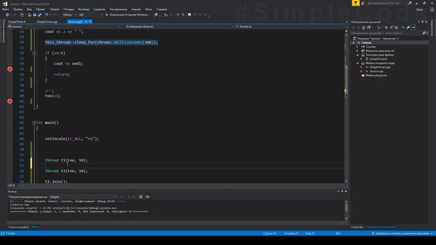This screenshot has width=436, height=245.
Task: Select SimpleTimer.h in Solution Explorer
Action: [x=378, y=59]
